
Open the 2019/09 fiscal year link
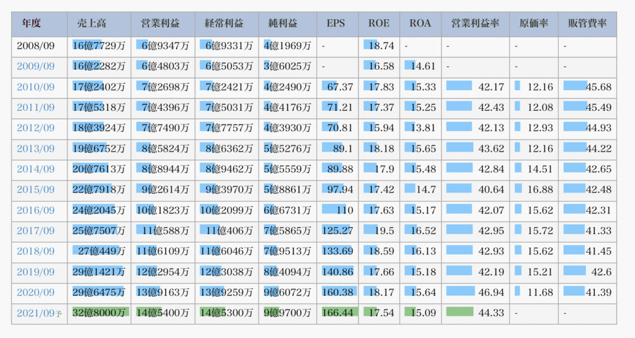(x=35, y=272)
